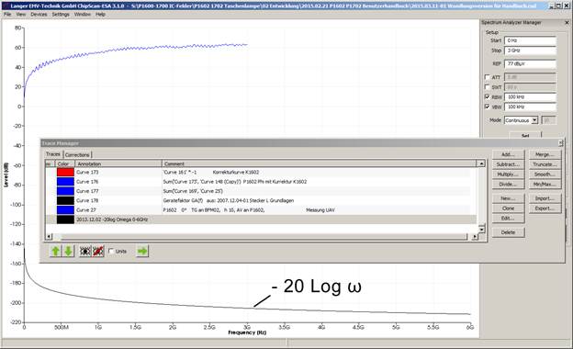Screen dimensions: 573x349
Task: Click the red color swatch of Curve 173
Action: pyautogui.click(x=65, y=172)
